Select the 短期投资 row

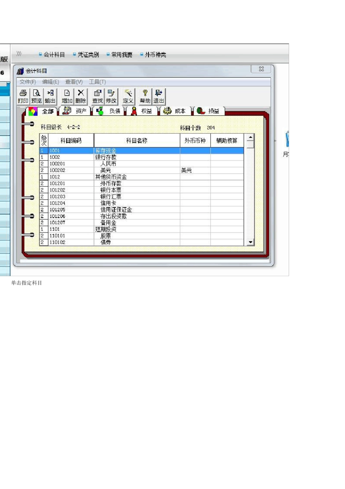pos(142,229)
